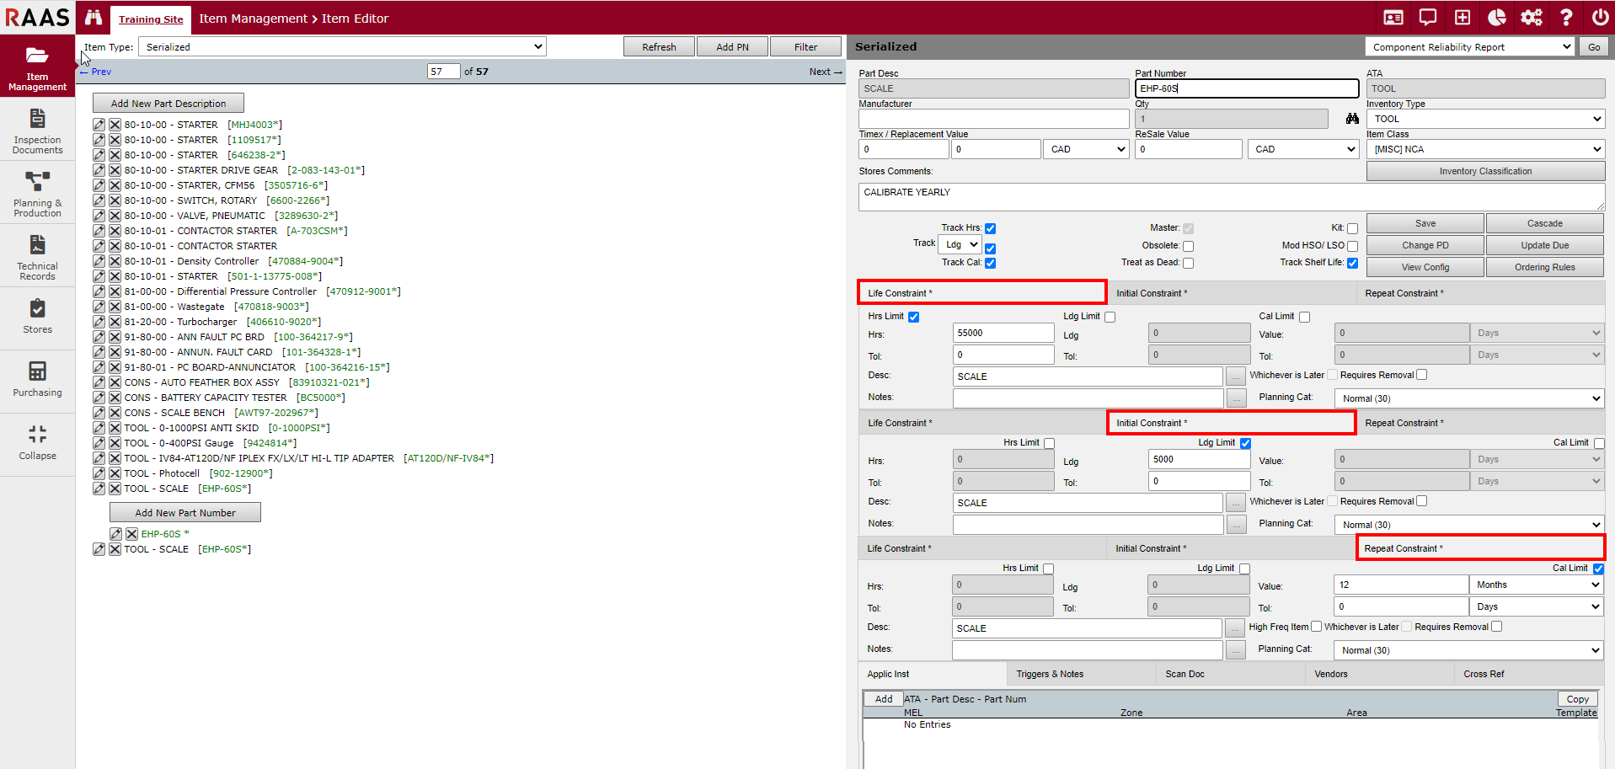Click Add New Part Description button
This screenshot has width=1615, height=769.
(168, 104)
